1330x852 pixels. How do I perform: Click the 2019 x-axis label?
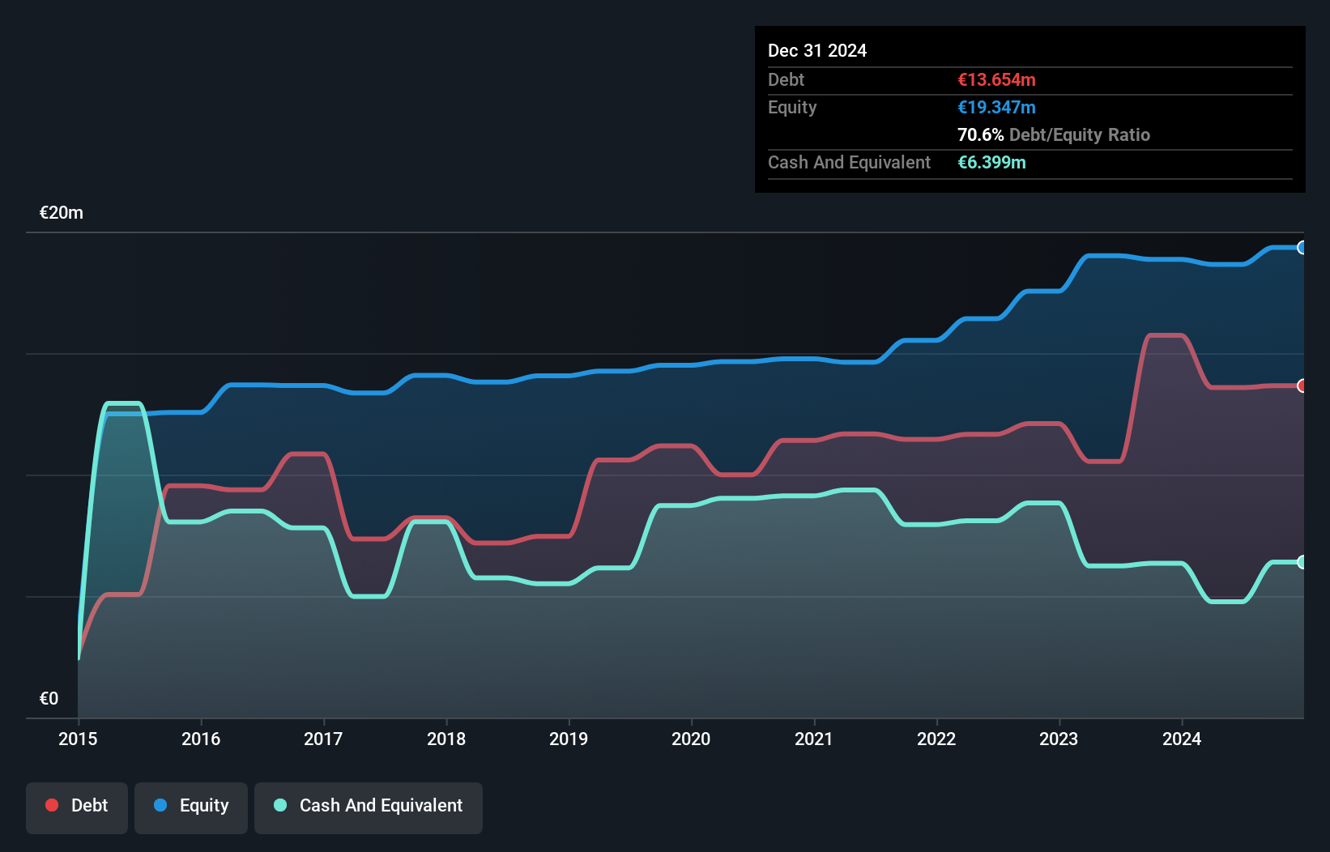point(569,739)
